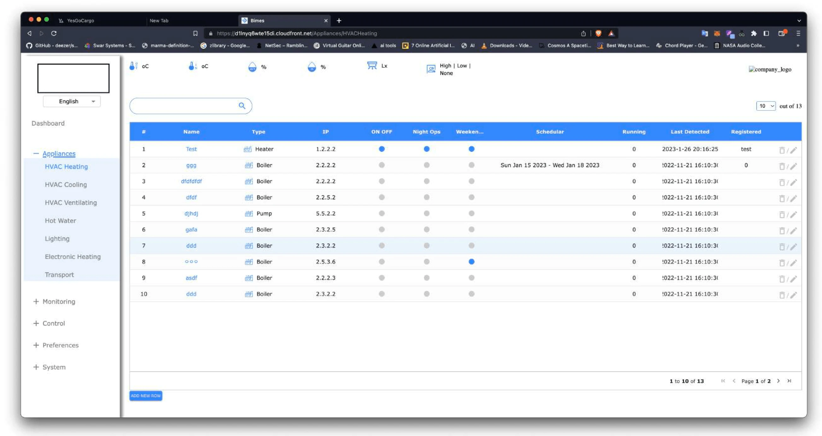The width and height of the screenshot is (822, 436).
Task: Disable Weekend toggle on row 8
Action: point(471,262)
